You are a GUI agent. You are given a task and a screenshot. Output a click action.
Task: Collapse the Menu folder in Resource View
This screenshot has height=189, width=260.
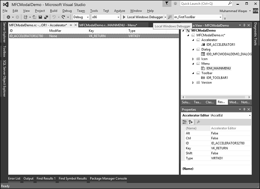[193, 64]
